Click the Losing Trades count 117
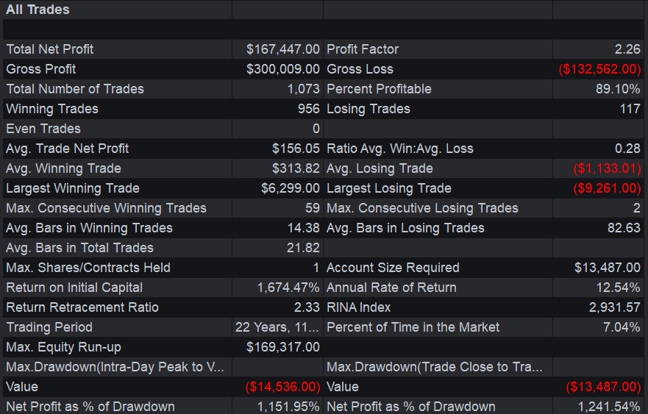Viewport: 648px width, 414px height. click(630, 109)
